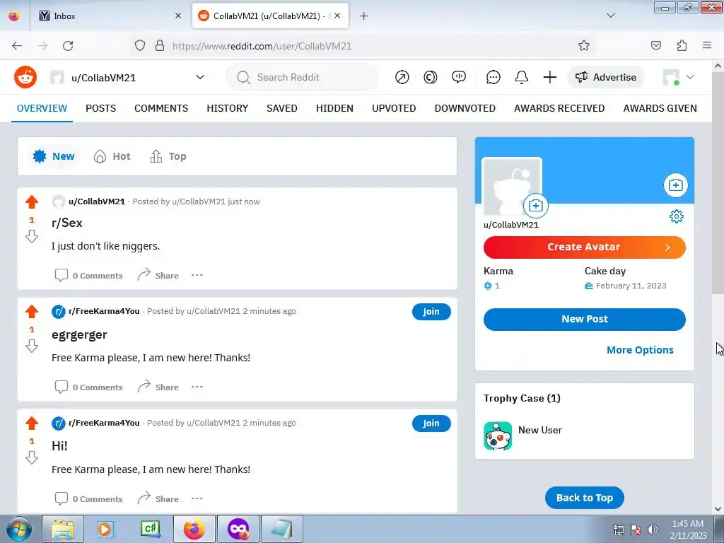This screenshot has height=543, width=724.
Task: Open the Chat bubble icon
Action: pyautogui.click(x=493, y=77)
